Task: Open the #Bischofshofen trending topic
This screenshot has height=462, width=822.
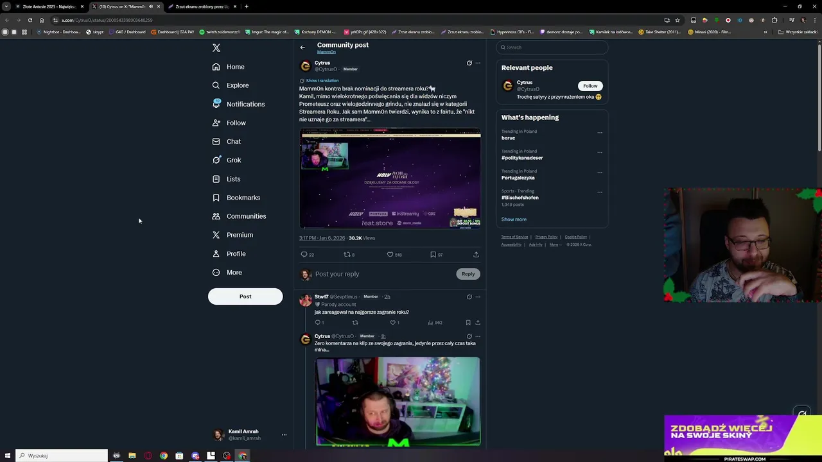Action: point(520,198)
